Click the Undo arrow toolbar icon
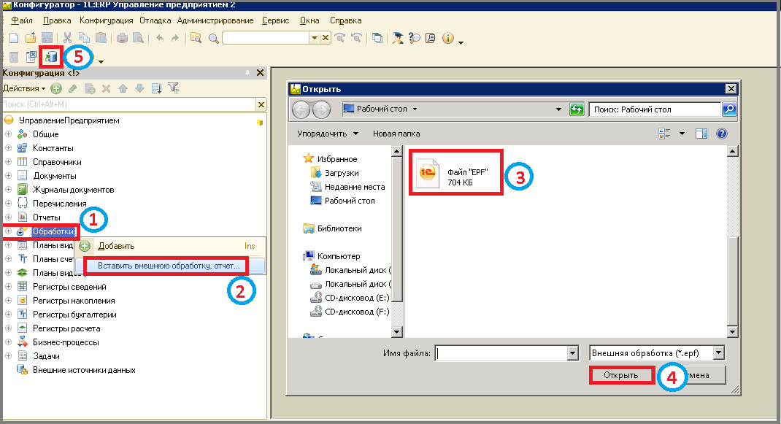This screenshot has width=781, height=424. click(x=160, y=38)
